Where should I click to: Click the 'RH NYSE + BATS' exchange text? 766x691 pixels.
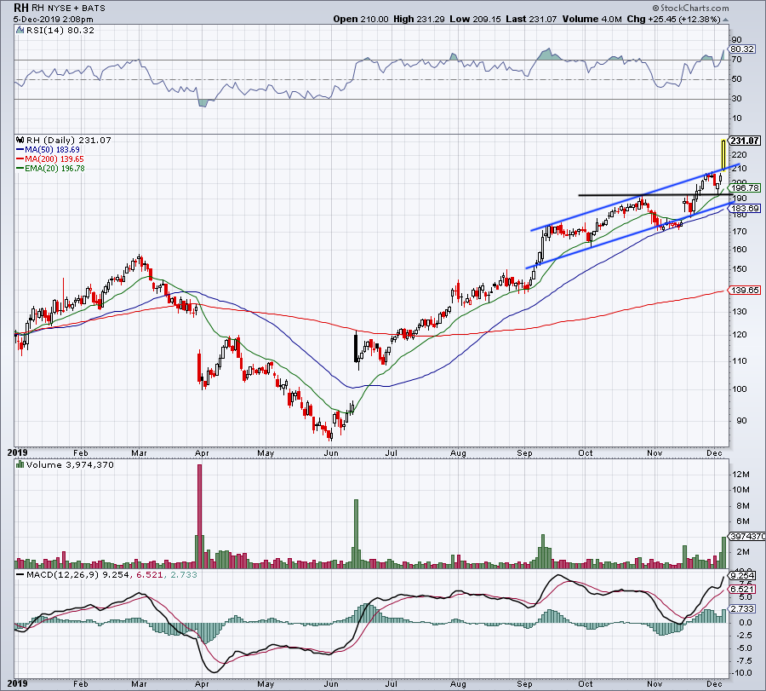coord(68,9)
